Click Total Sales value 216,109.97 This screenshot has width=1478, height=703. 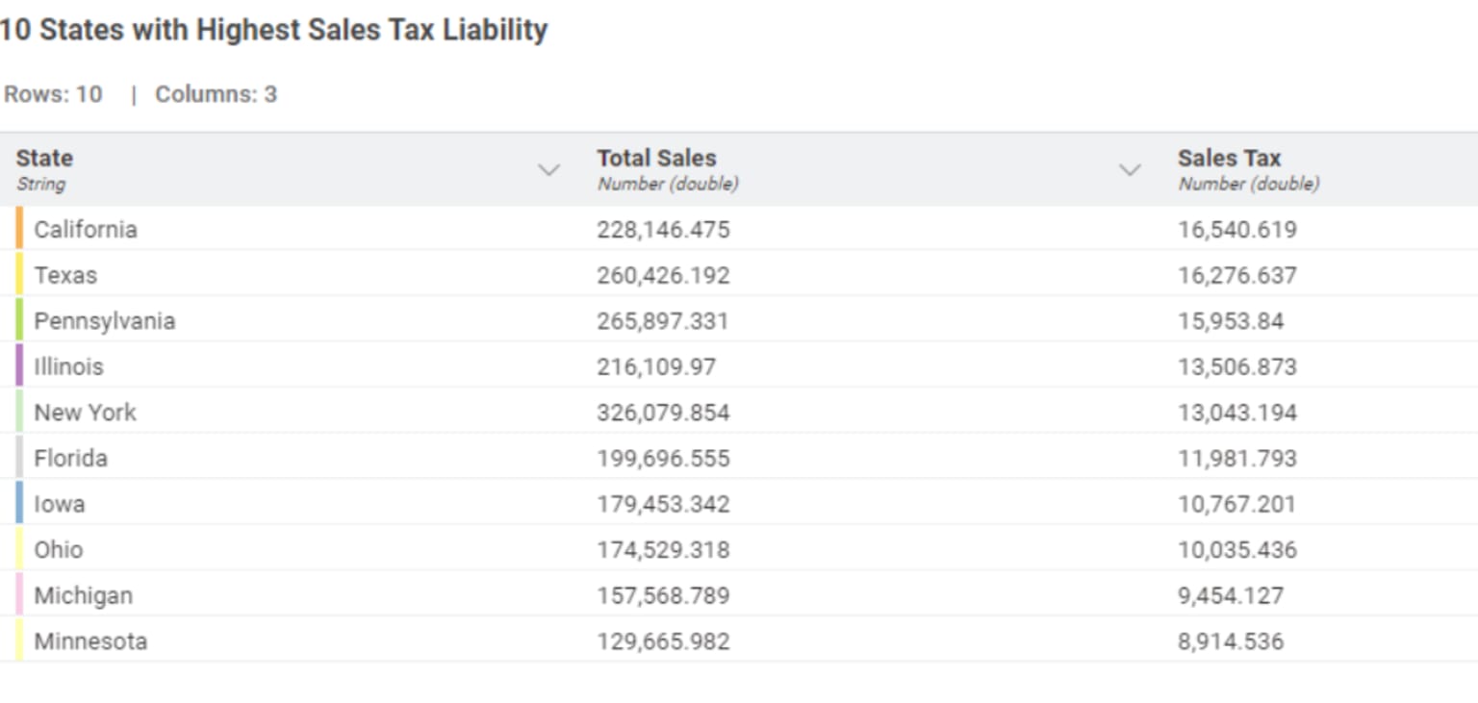656,366
